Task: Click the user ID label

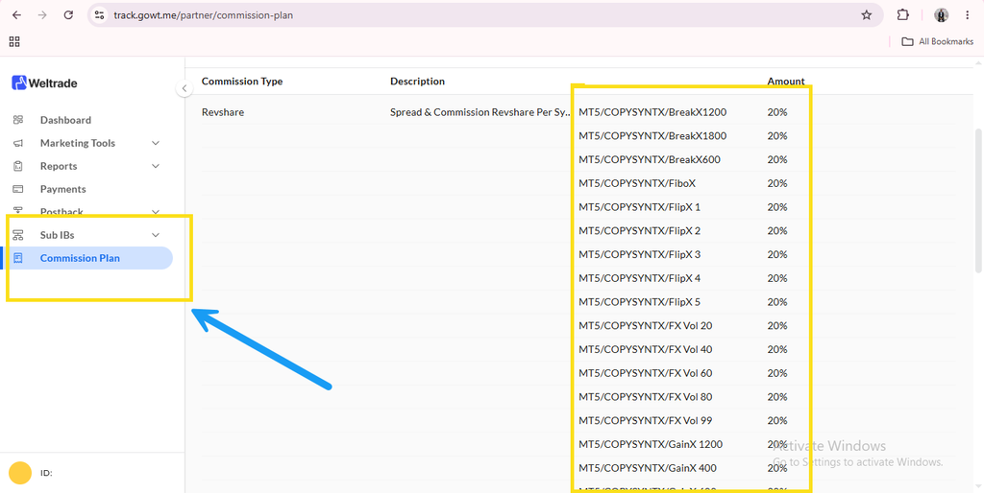Action: coord(46,474)
